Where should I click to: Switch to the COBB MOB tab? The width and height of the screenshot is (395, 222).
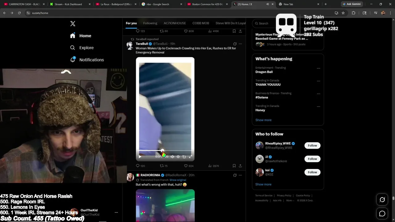[x=201, y=23]
